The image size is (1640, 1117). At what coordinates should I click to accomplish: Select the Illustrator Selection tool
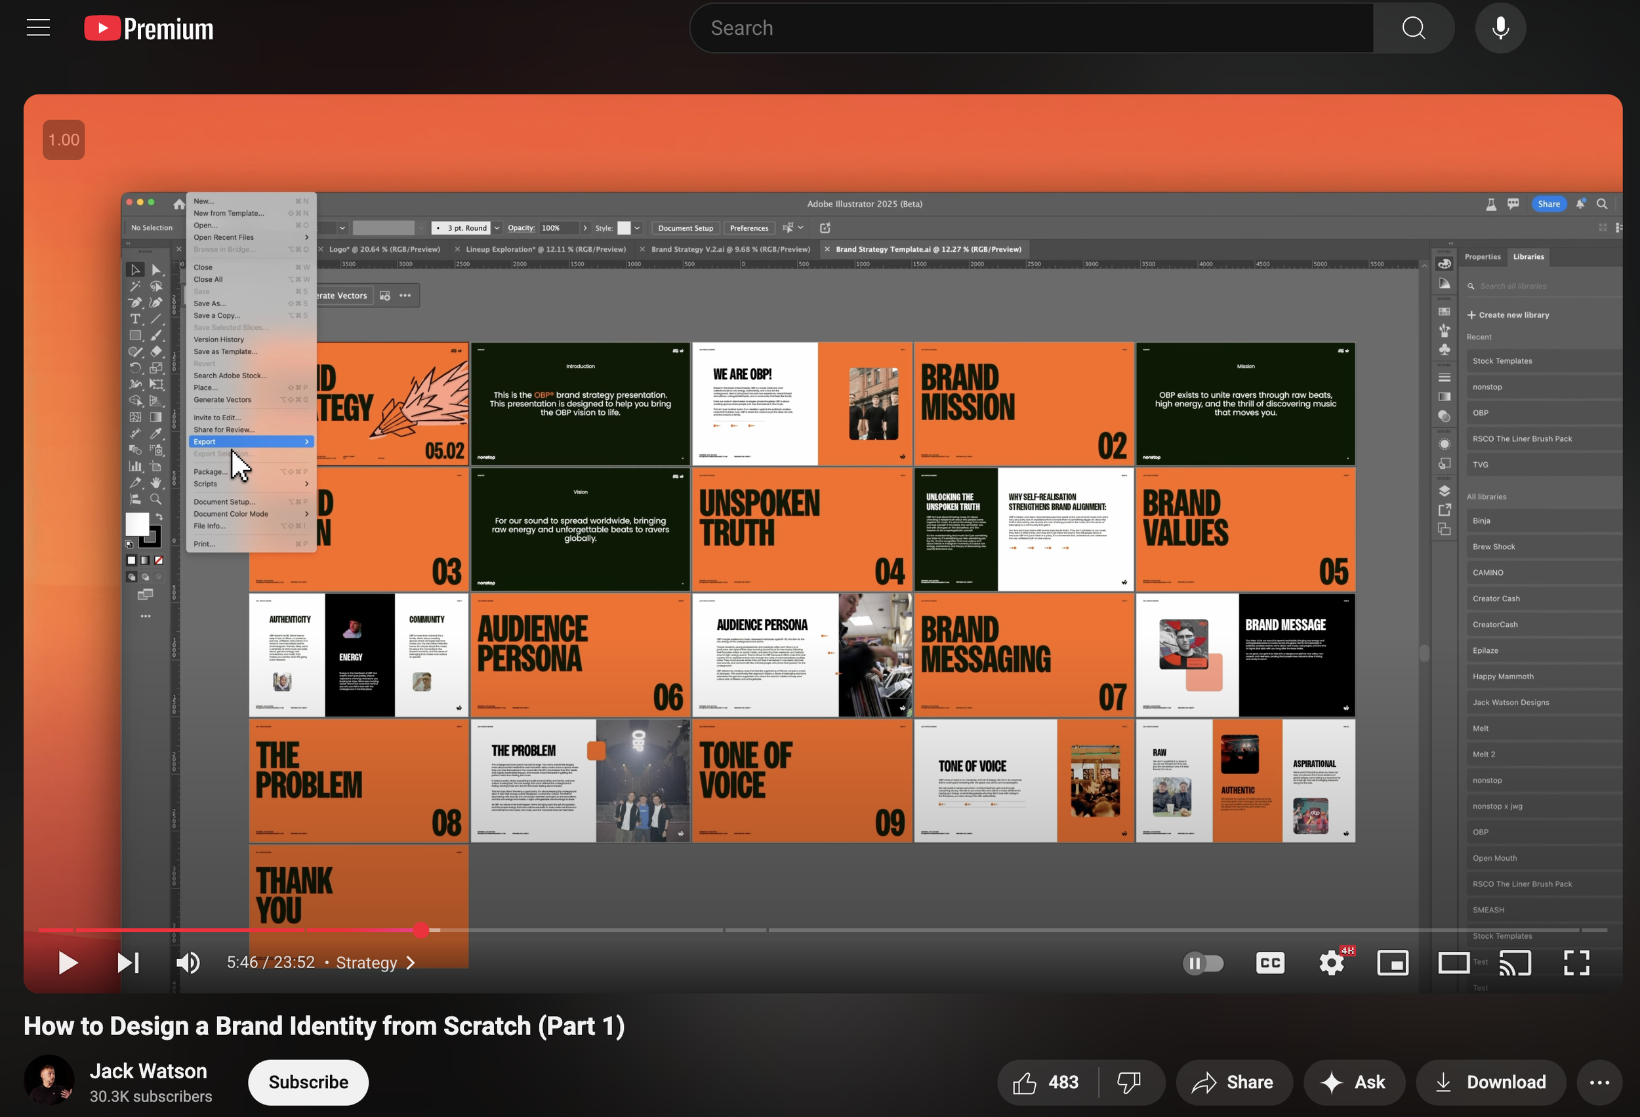click(x=134, y=270)
